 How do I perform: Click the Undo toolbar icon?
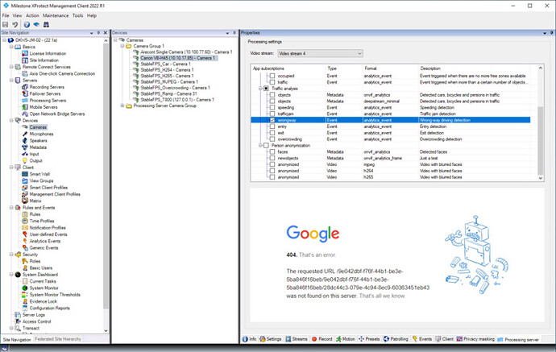16,24
